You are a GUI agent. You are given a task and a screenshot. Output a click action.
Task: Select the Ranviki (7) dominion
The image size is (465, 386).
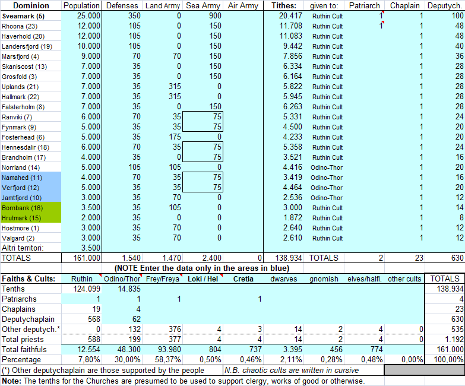(31, 117)
